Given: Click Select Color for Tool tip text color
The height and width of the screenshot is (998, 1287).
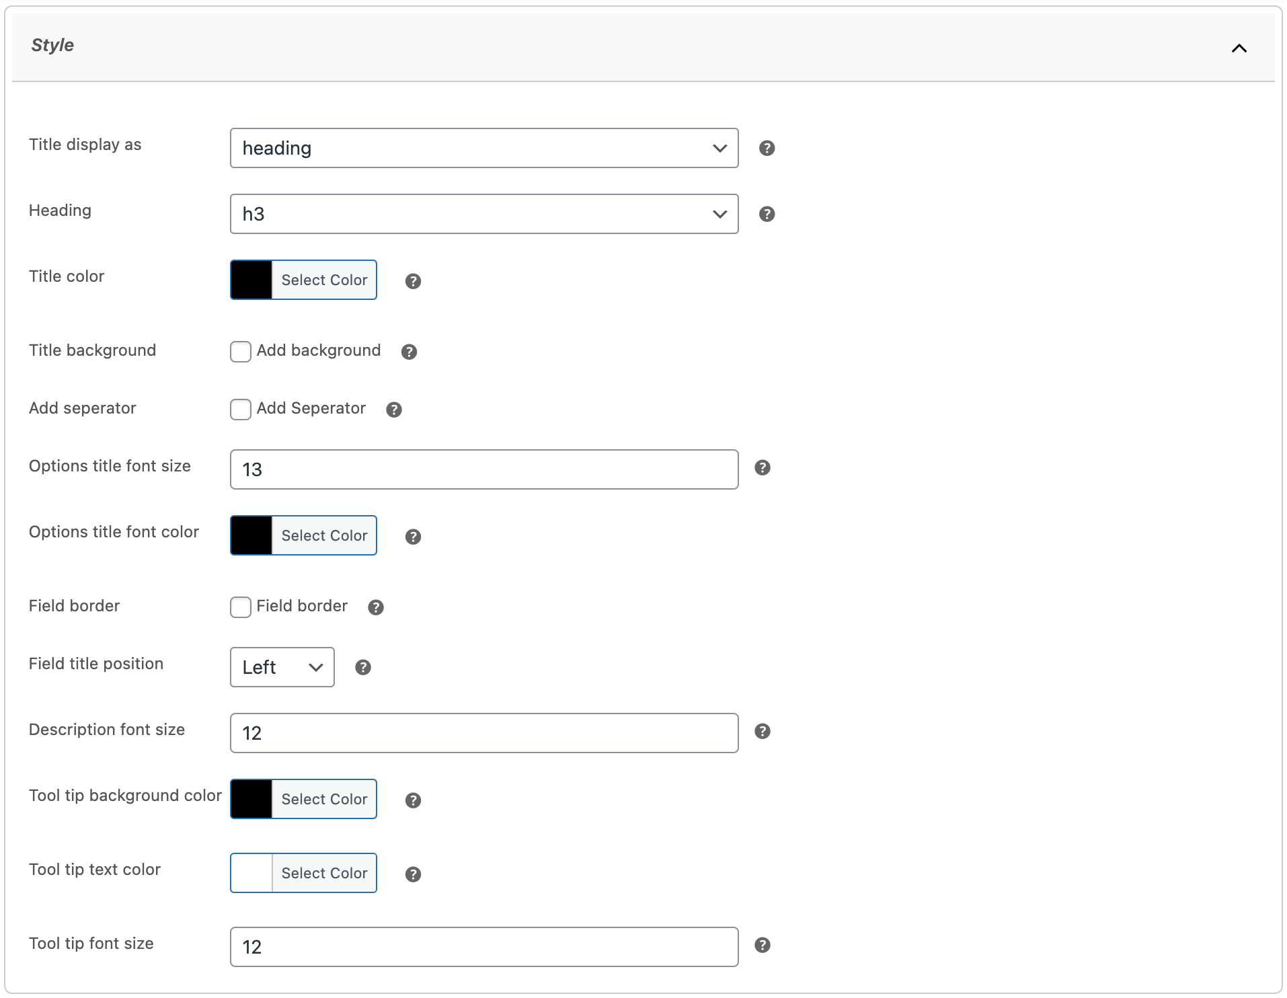Looking at the screenshot, I should (x=324, y=873).
